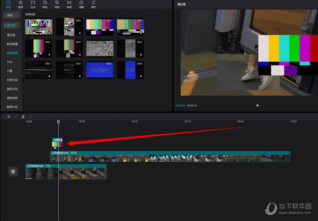Screen dimensions: 318x221
Task: Open the 转场 (Transition) icon
Action: [69, 5]
